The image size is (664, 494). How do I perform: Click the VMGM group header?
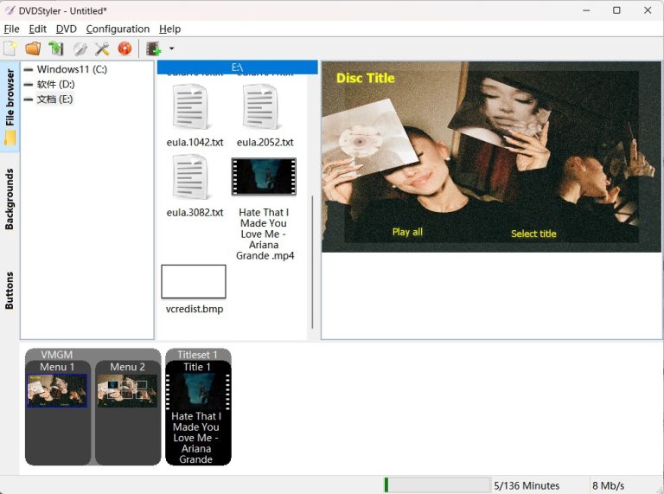[57, 355]
